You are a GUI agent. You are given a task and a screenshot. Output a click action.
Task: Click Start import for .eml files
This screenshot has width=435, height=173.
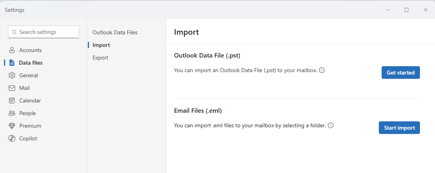pos(399,128)
